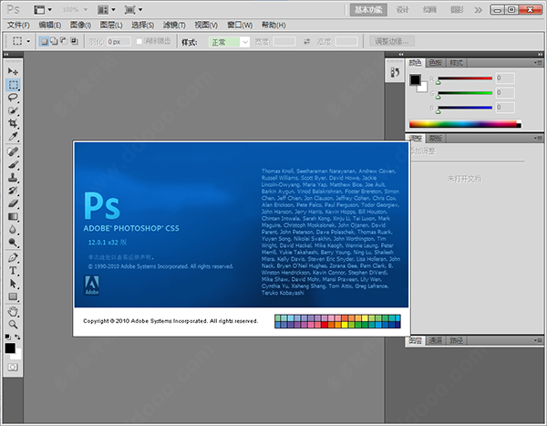Click the 基本功能 workspace button
Screen dimensions: 547x426
[x=368, y=10]
